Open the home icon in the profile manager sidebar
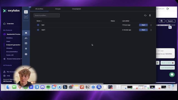 pyautogui.click(x=26, y=33)
